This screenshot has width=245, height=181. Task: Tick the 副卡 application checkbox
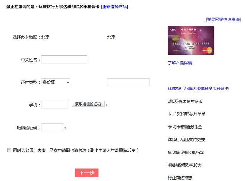pyautogui.click(x=9, y=150)
